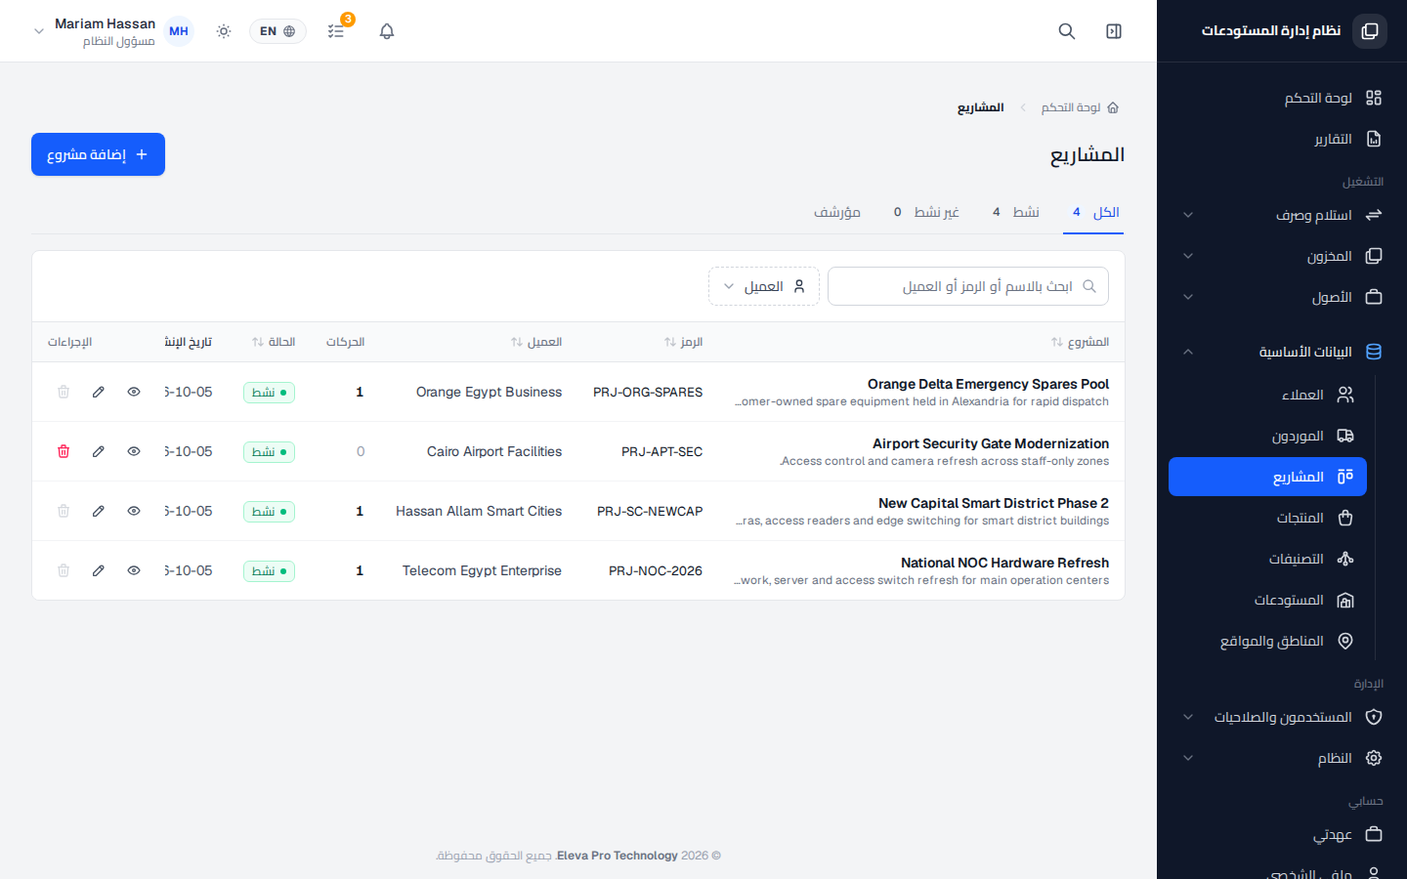Open المستودعات in the sidebar
This screenshot has width=1407, height=879.
click(x=1267, y=600)
